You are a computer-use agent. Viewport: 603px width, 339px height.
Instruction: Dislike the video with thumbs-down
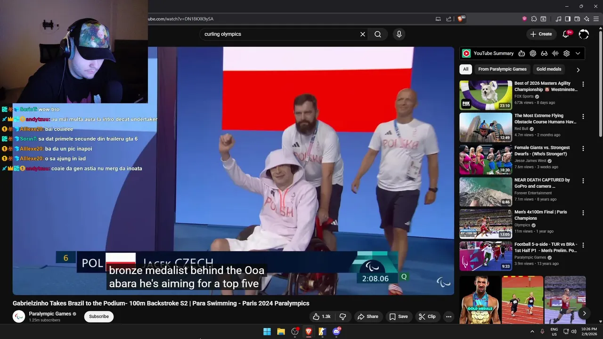pyautogui.click(x=343, y=316)
